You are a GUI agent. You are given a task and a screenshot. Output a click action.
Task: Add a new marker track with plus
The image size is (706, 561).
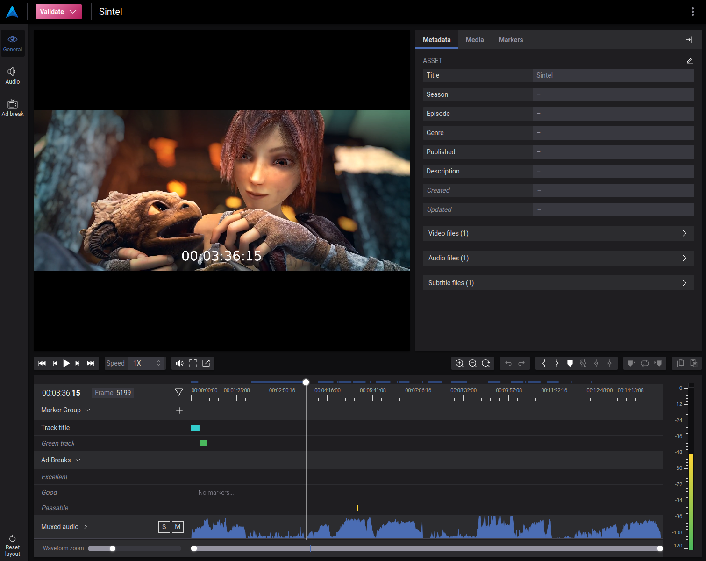(179, 410)
